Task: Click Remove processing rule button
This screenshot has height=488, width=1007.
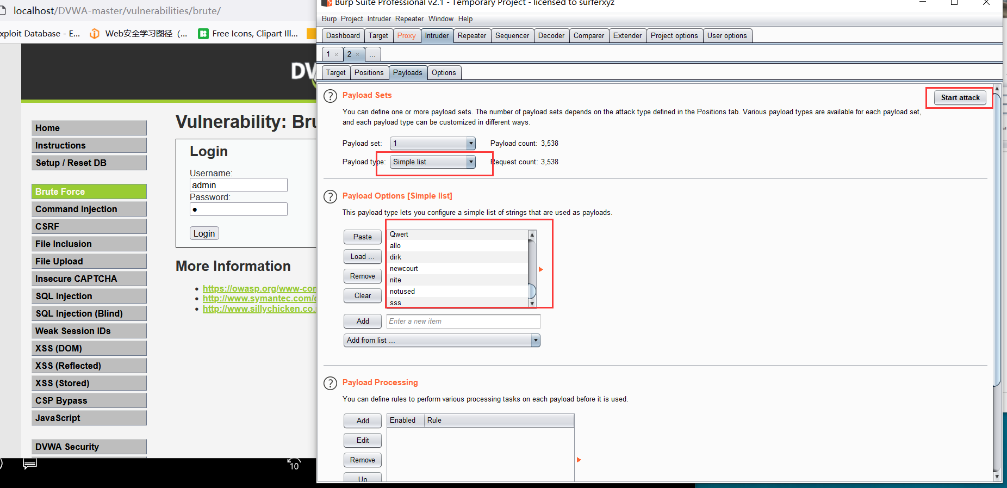Action: pos(363,460)
